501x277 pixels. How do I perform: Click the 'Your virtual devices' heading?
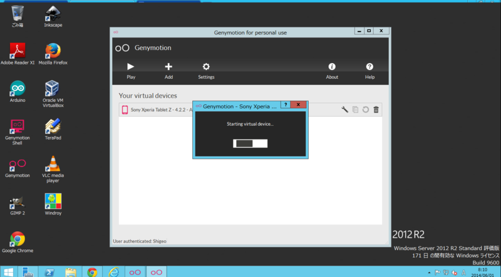pos(148,96)
